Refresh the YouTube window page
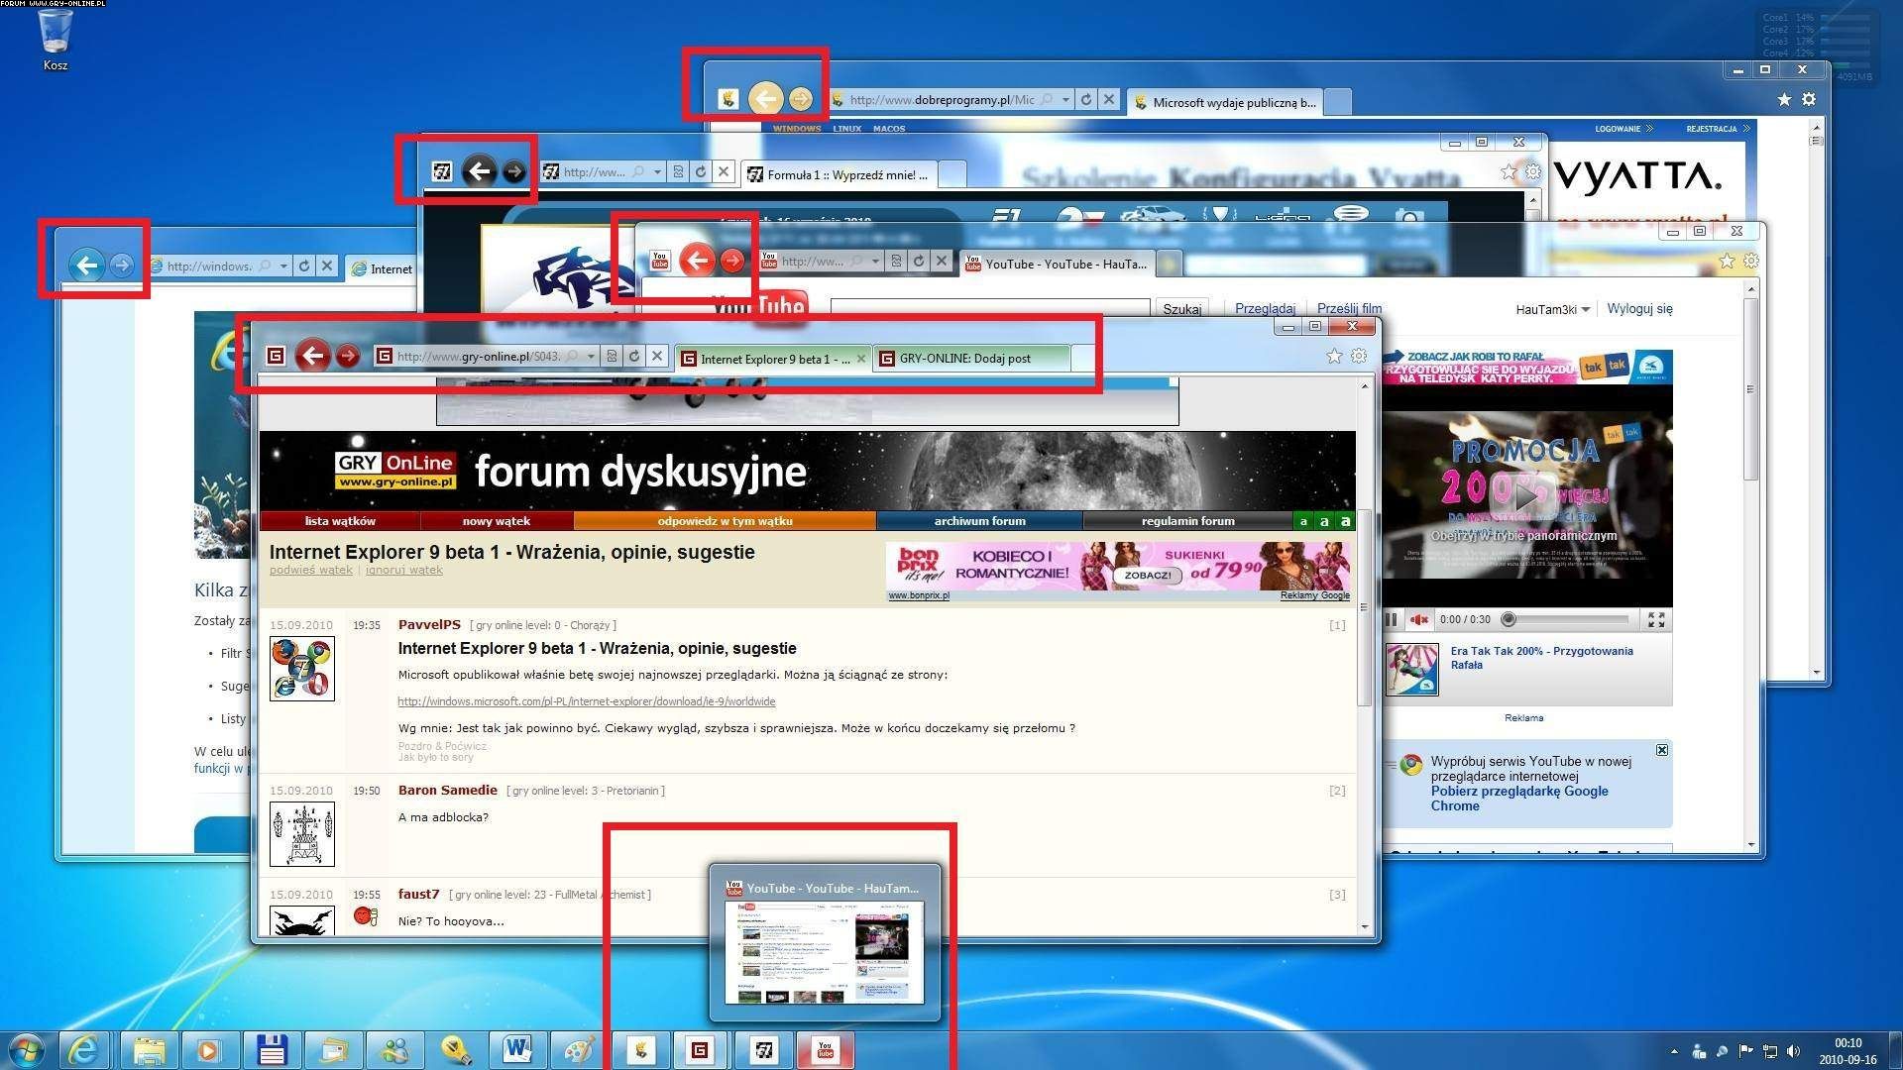The height and width of the screenshot is (1070, 1903). point(919,262)
